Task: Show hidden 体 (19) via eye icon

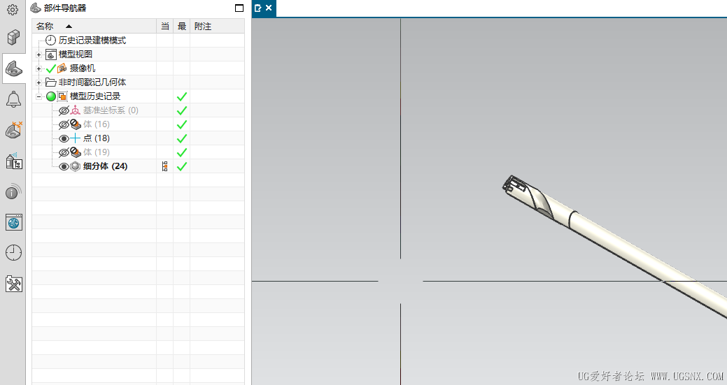Action: (64, 152)
